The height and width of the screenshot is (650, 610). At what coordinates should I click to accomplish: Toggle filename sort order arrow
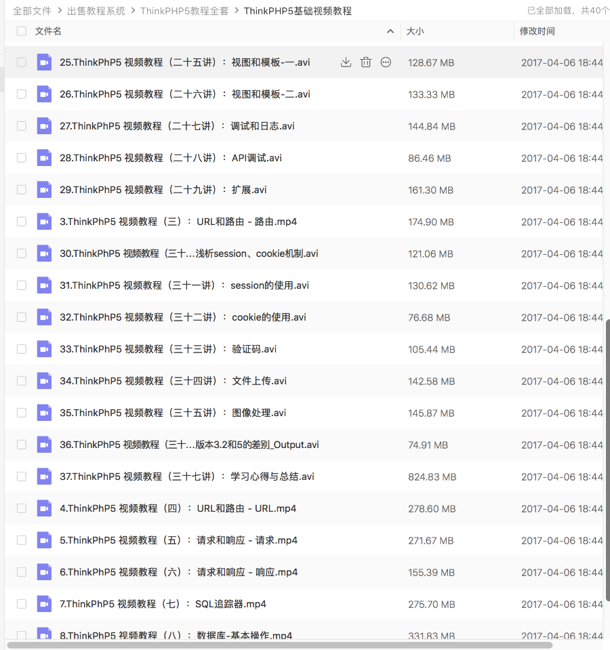[x=390, y=31]
